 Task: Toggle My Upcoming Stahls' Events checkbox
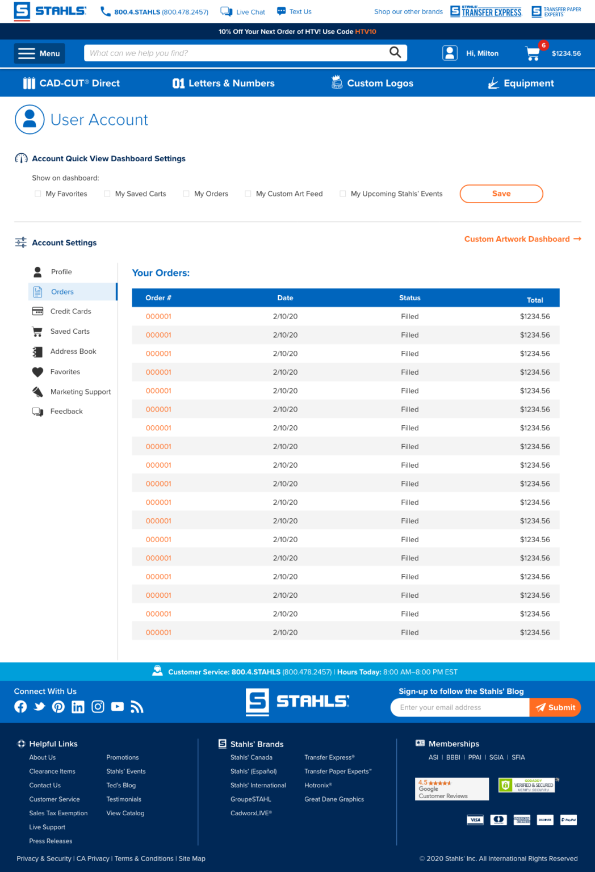pos(343,194)
